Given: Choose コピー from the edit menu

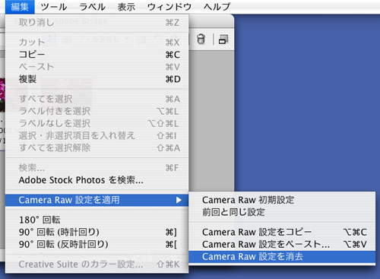Looking at the screenshot, I should click(97, 55).
